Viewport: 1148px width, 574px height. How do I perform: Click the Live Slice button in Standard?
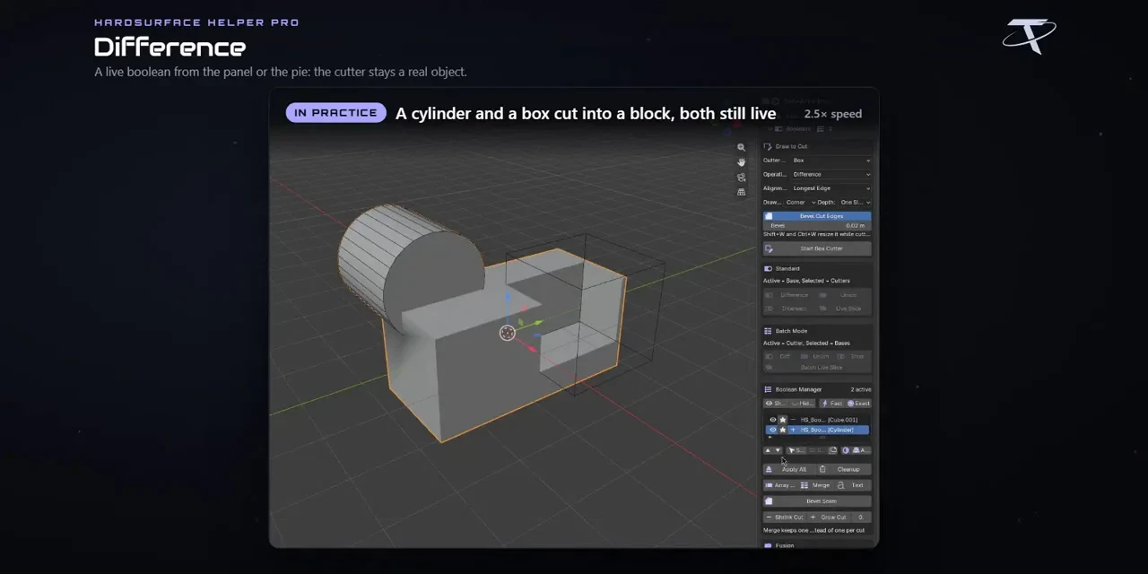coord(843,309)
